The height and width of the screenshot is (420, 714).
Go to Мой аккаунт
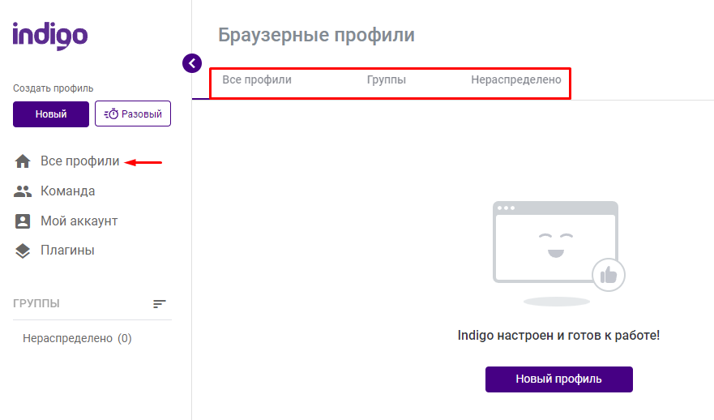pos(79,221)
